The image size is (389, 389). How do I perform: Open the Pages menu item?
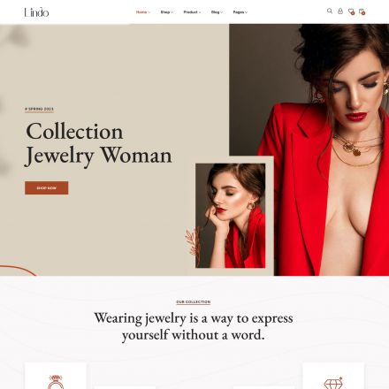[x=240, y=12]
